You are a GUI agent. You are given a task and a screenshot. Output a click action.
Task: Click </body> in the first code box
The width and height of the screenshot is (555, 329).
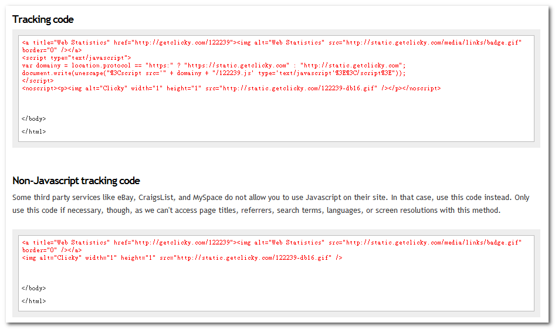coord(33,118)
